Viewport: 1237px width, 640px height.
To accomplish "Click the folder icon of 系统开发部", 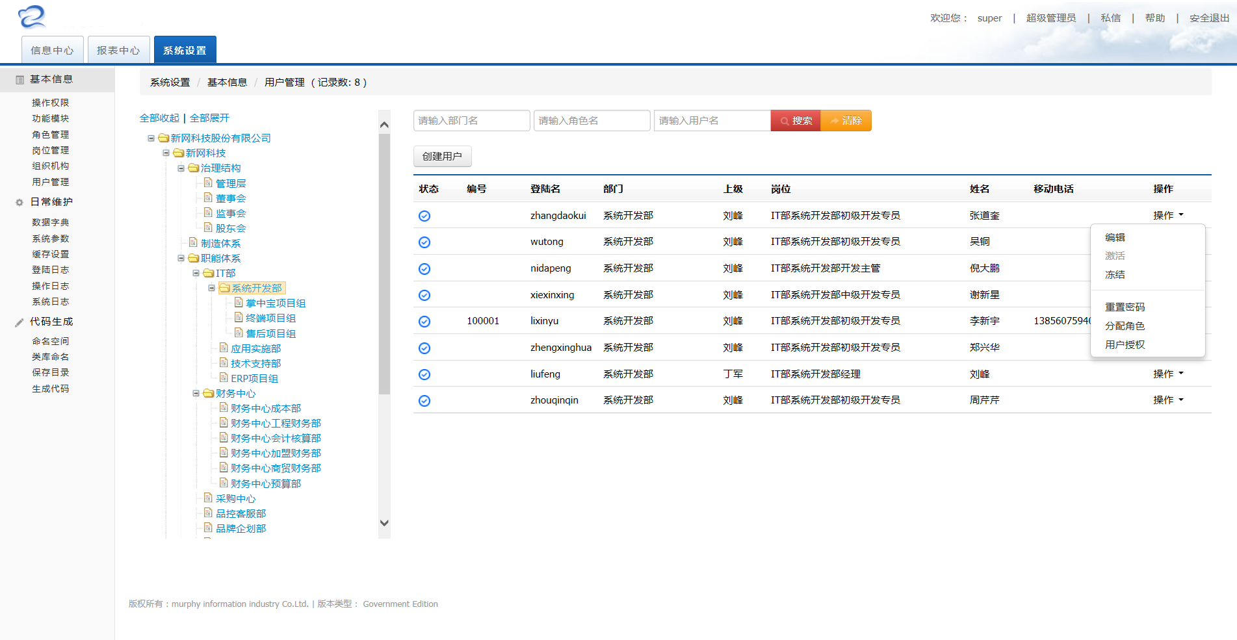I will (224, 288).
